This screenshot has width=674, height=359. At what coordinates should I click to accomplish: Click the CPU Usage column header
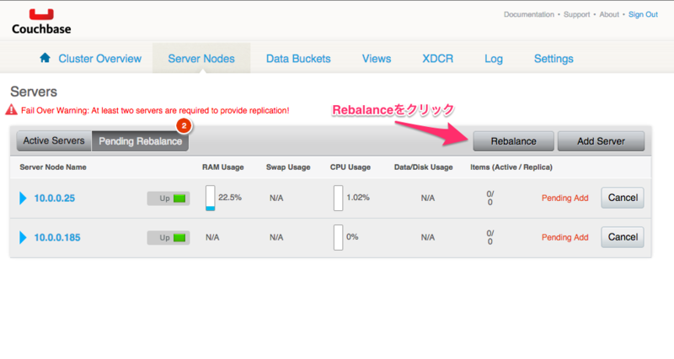click(x=350, y=167)
